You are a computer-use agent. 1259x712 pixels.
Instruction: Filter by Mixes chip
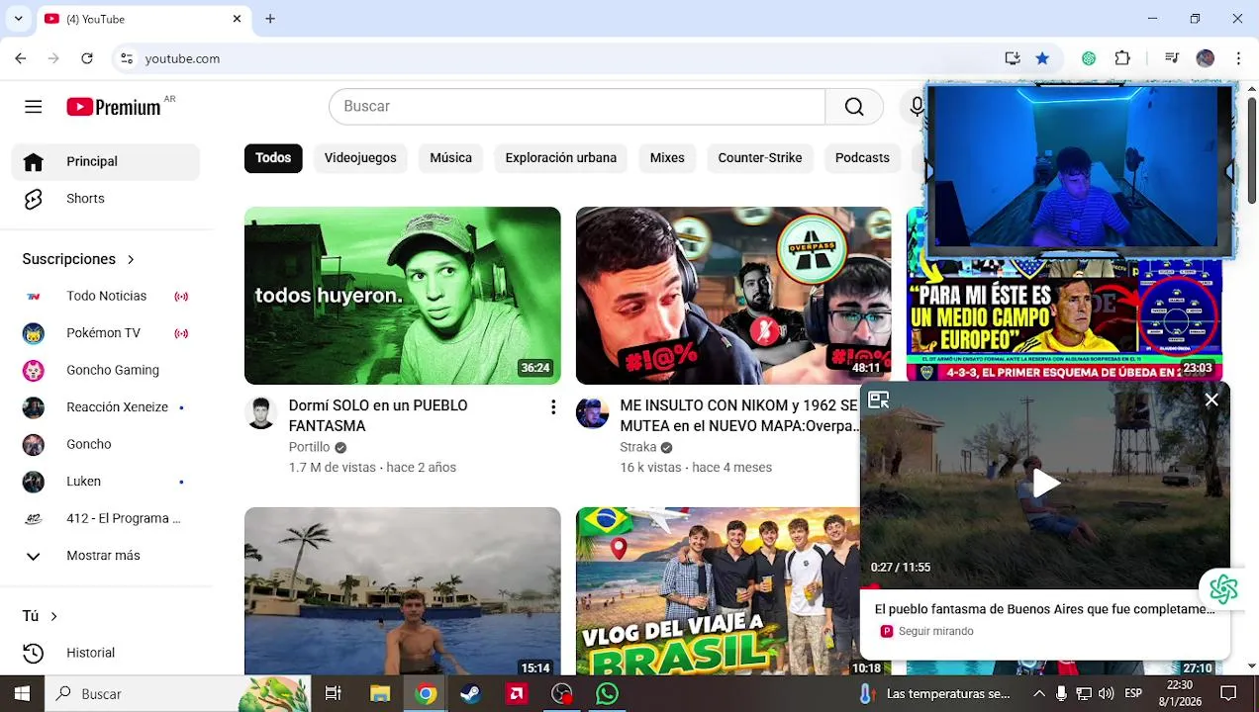coord(667,158)
